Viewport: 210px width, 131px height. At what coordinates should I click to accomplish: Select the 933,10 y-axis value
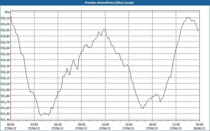5,18
